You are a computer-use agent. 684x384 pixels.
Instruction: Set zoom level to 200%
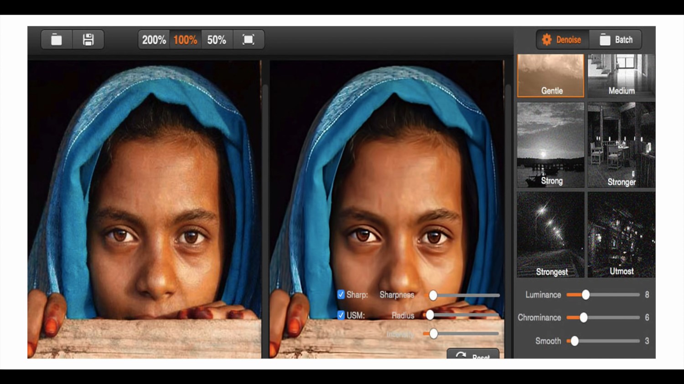click(x=154, y=40)
